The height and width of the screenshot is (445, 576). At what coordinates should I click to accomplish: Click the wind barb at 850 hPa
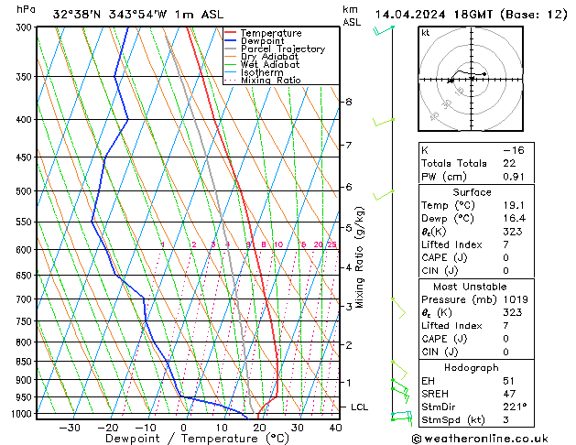coord(399,370)
